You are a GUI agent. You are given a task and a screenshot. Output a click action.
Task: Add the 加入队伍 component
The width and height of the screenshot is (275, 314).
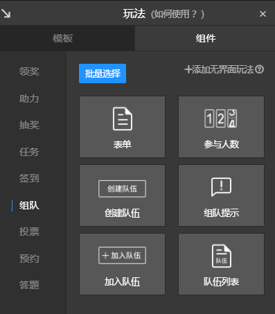pyautogui.click(x=123, y=264)
